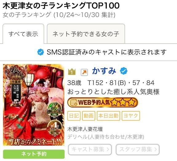The height and width of the screenshot is (161, 177).
Task: Click the third gold star in WEB予約人気
Action: 131,102
